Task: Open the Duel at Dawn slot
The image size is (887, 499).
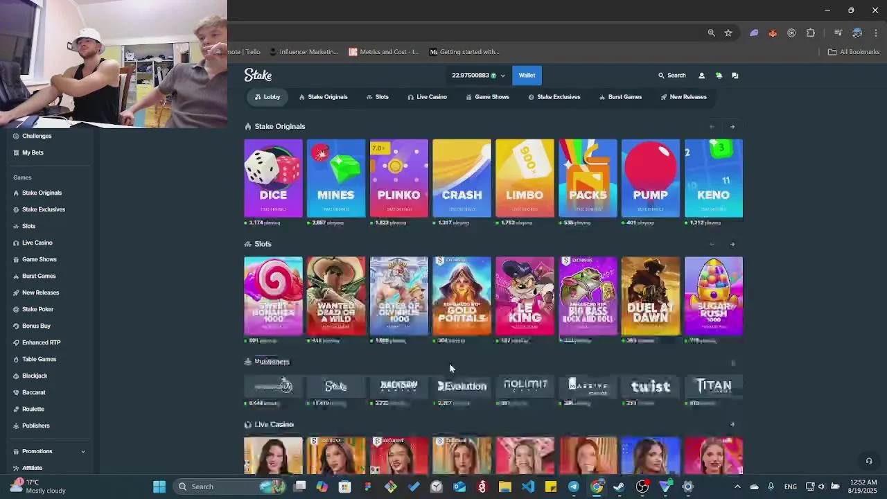Action: (651, 296)
